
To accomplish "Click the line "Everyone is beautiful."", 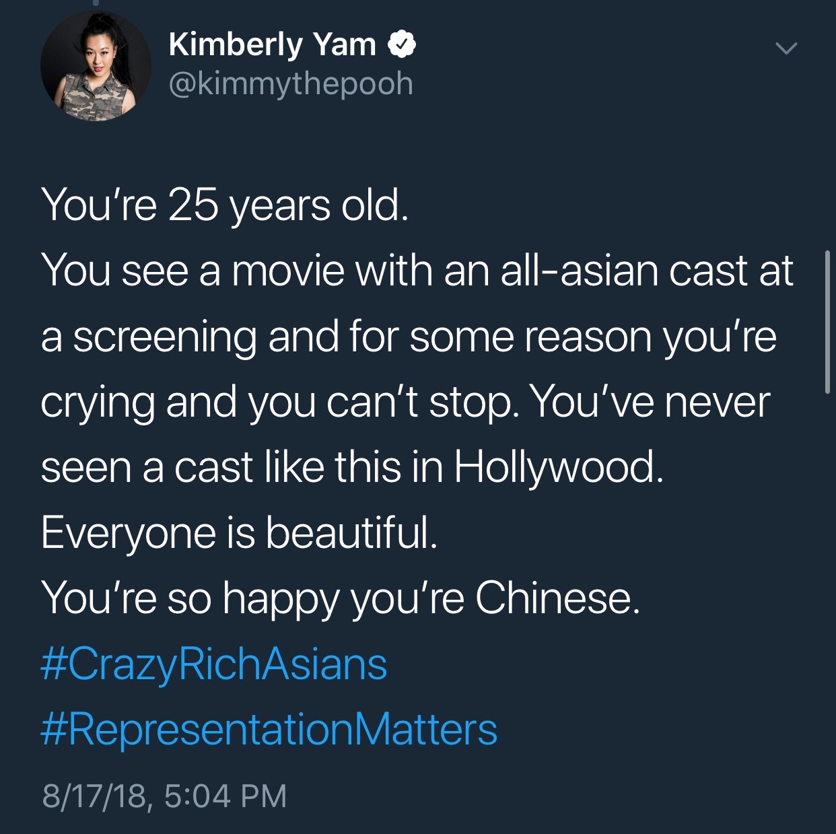I will (240, 532).
